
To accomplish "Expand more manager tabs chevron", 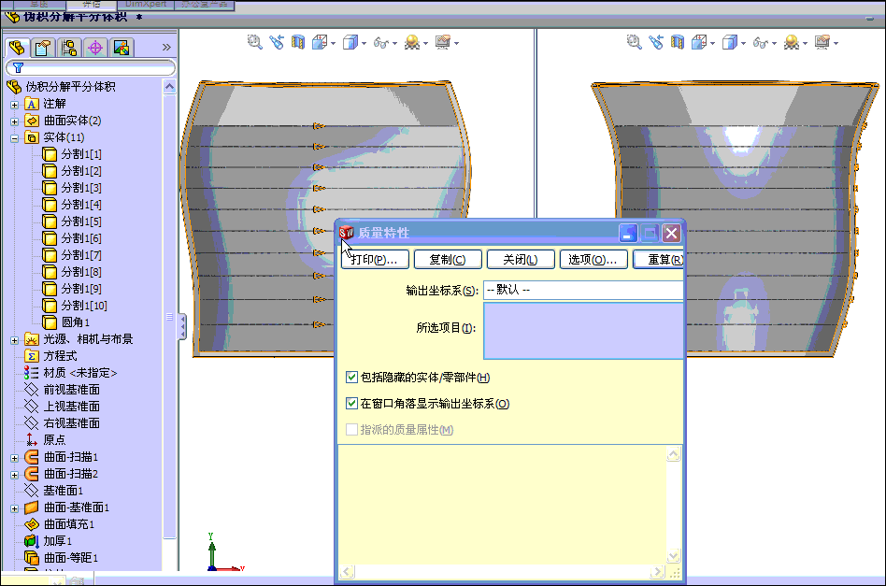I will click(x=166, y=47).
